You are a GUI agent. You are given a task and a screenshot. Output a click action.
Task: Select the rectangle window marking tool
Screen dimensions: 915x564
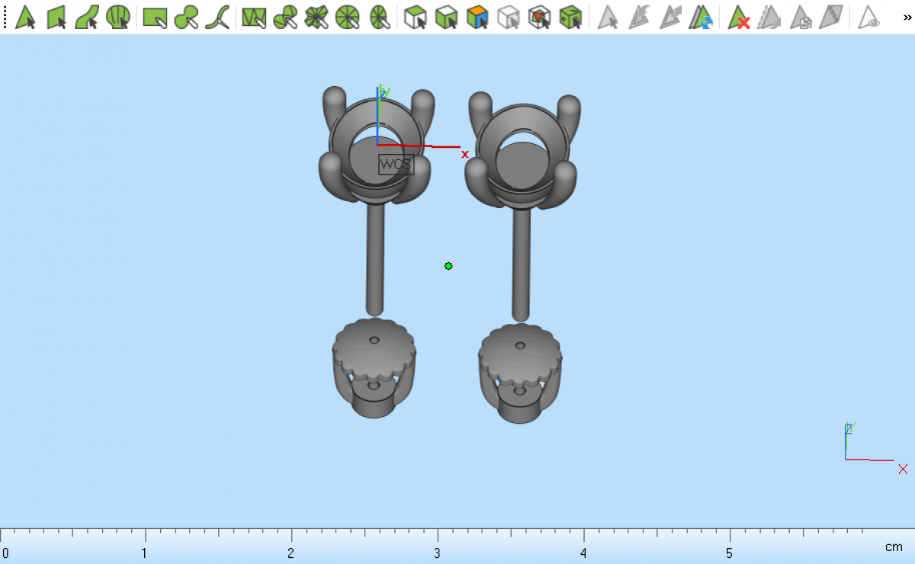155,17
